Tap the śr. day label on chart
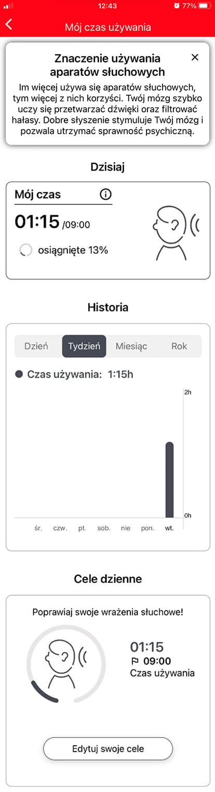Image resolution: width=215 pixels, height=792 pixels. pyautogui.click(x=38, y=528)
